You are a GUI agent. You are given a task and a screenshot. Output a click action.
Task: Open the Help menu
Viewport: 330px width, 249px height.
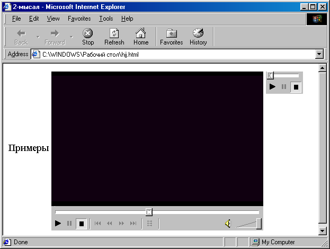(x=127, y=19)
